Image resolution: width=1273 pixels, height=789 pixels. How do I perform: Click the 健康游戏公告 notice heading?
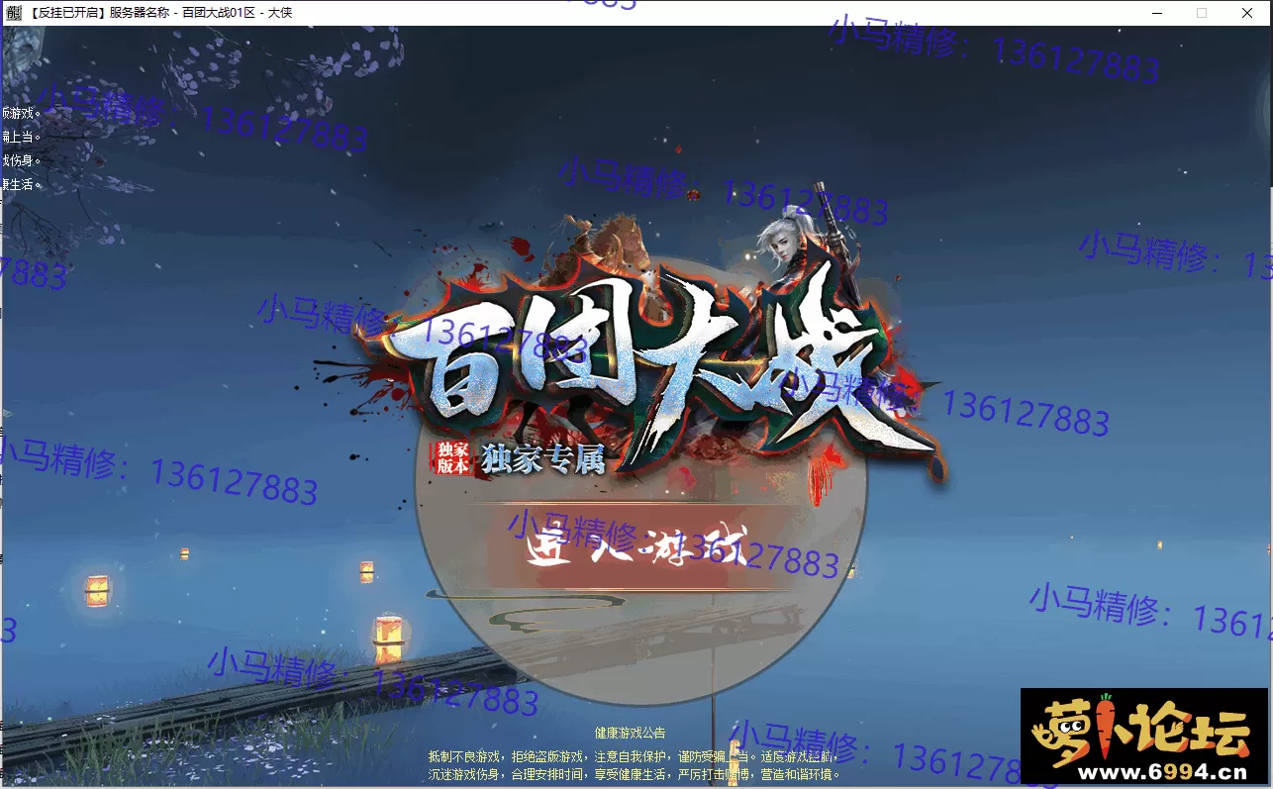[x=630, y=734]
